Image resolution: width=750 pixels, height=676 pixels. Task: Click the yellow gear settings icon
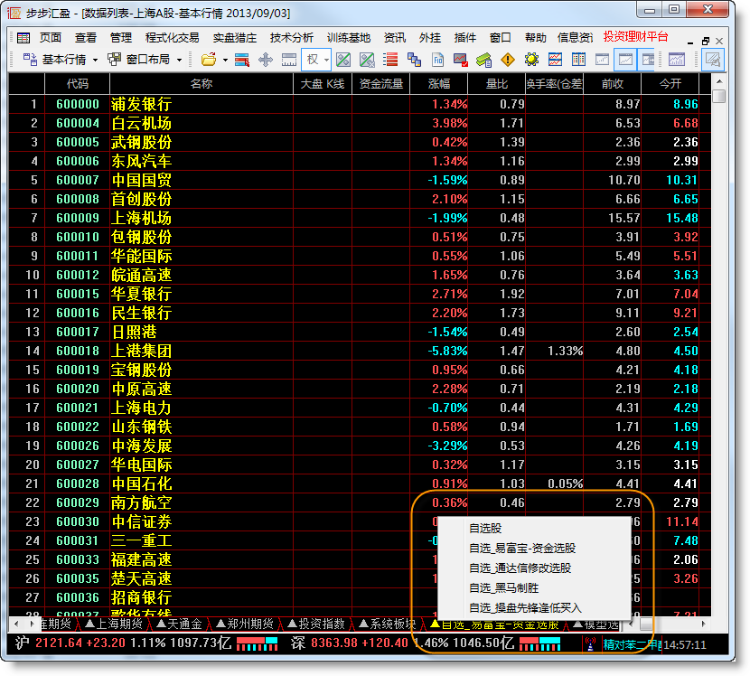[531, 60]
